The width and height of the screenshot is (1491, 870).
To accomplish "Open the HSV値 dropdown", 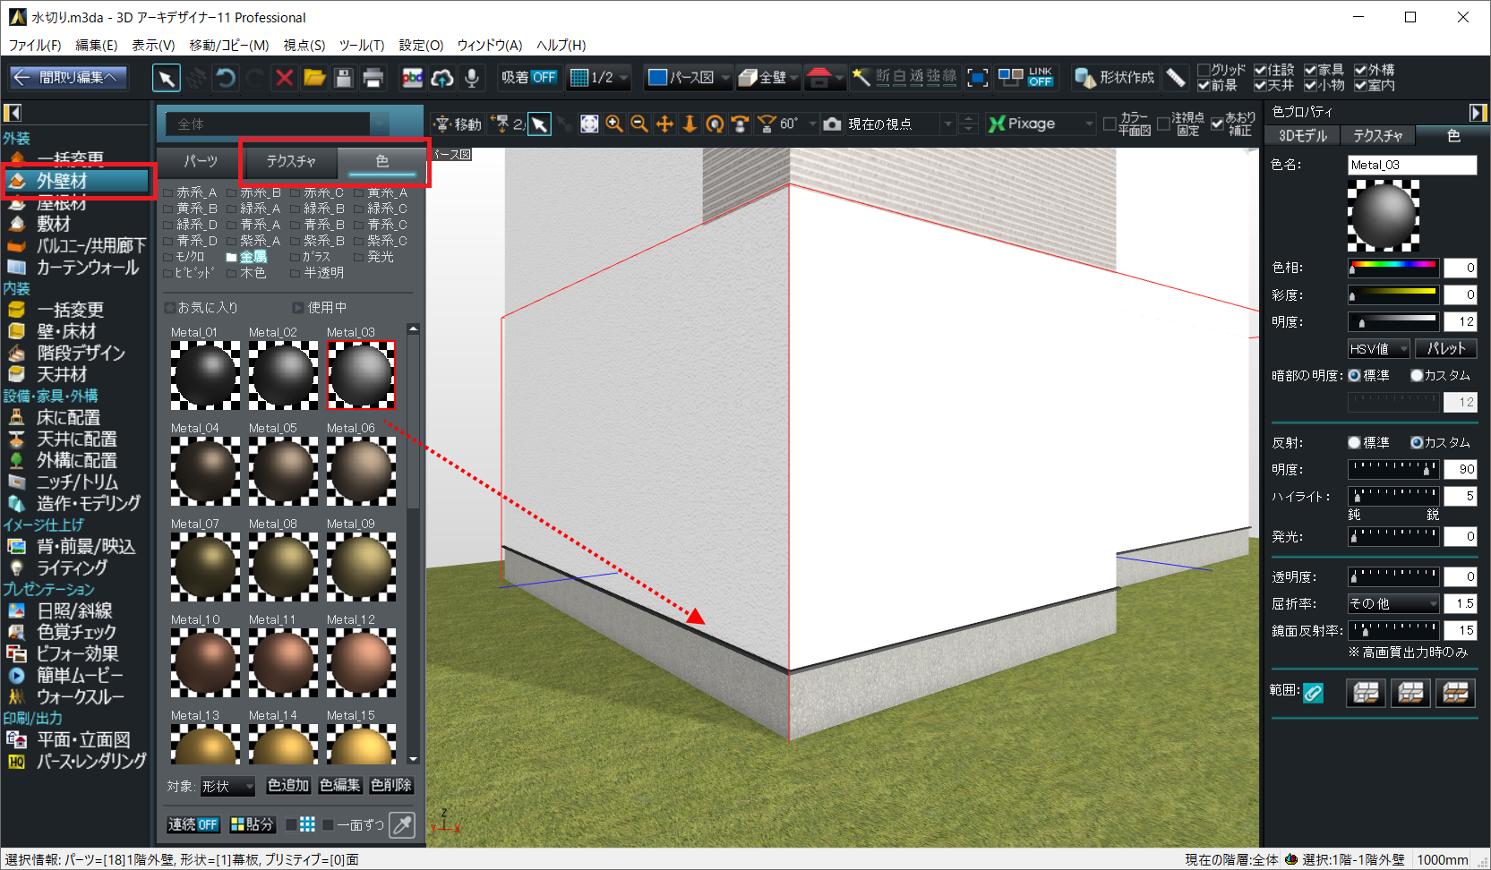I will [1378, 349].
